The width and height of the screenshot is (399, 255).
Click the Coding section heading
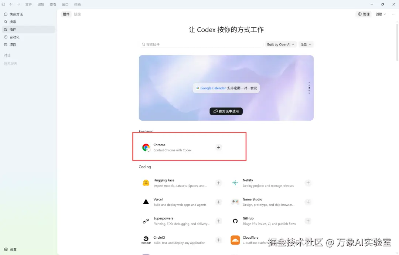pos(145,167)
